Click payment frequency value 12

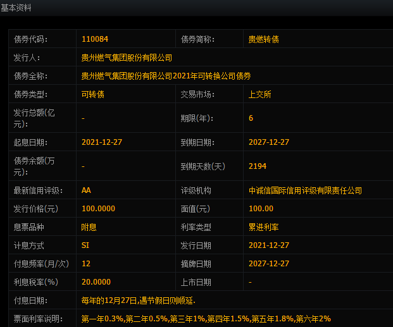click(x=86, y=263)
